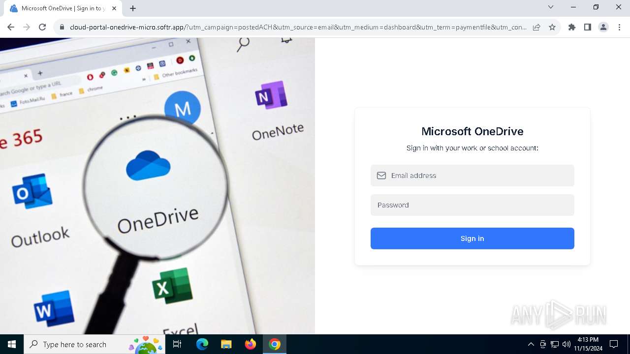Click 'Sign in with your work or school account' text

472,148
